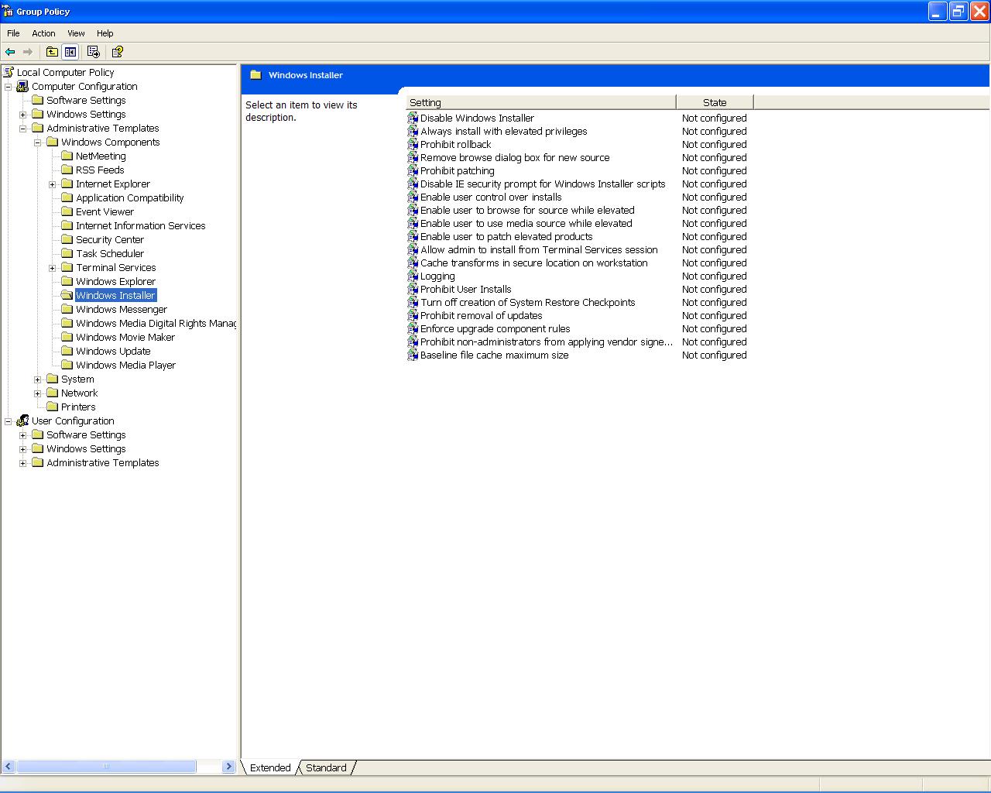Expand the System node
Viewport: 991px width, 793px height.
tap(38, 379)
